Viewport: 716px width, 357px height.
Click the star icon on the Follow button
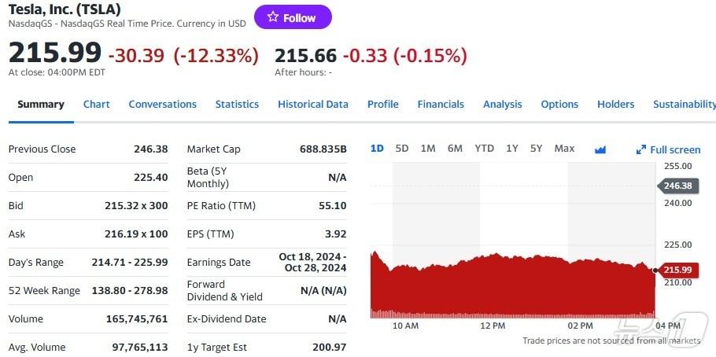273,17
